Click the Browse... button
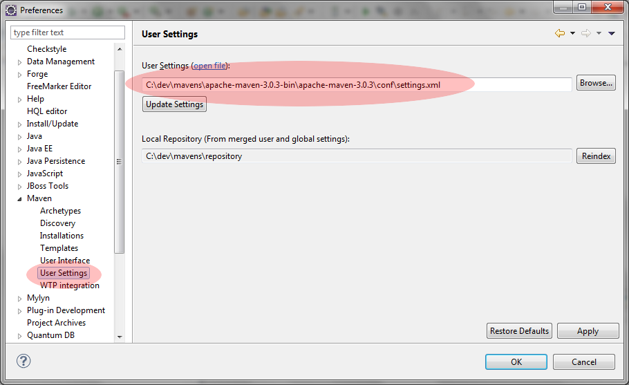The width and height of the screenshot is (629, 385). (596, 84)
